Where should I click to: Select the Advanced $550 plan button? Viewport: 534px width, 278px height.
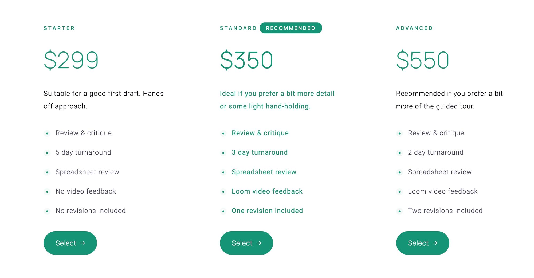point(423,243)
